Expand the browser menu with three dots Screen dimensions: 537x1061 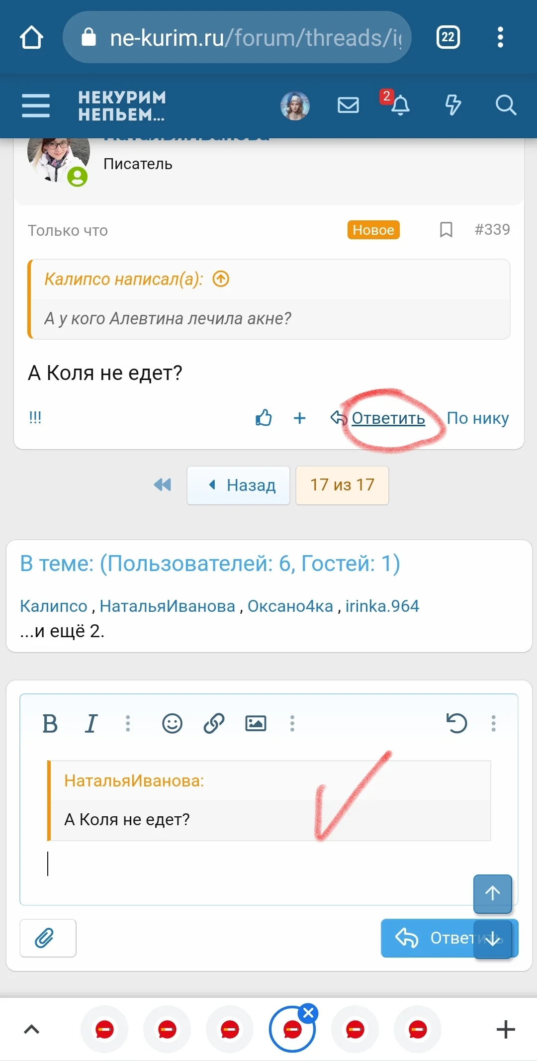(x=499, y=37)
